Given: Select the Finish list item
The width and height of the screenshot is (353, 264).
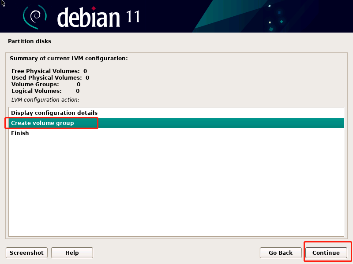Looking at the screenshot, I should pos(176,133).
